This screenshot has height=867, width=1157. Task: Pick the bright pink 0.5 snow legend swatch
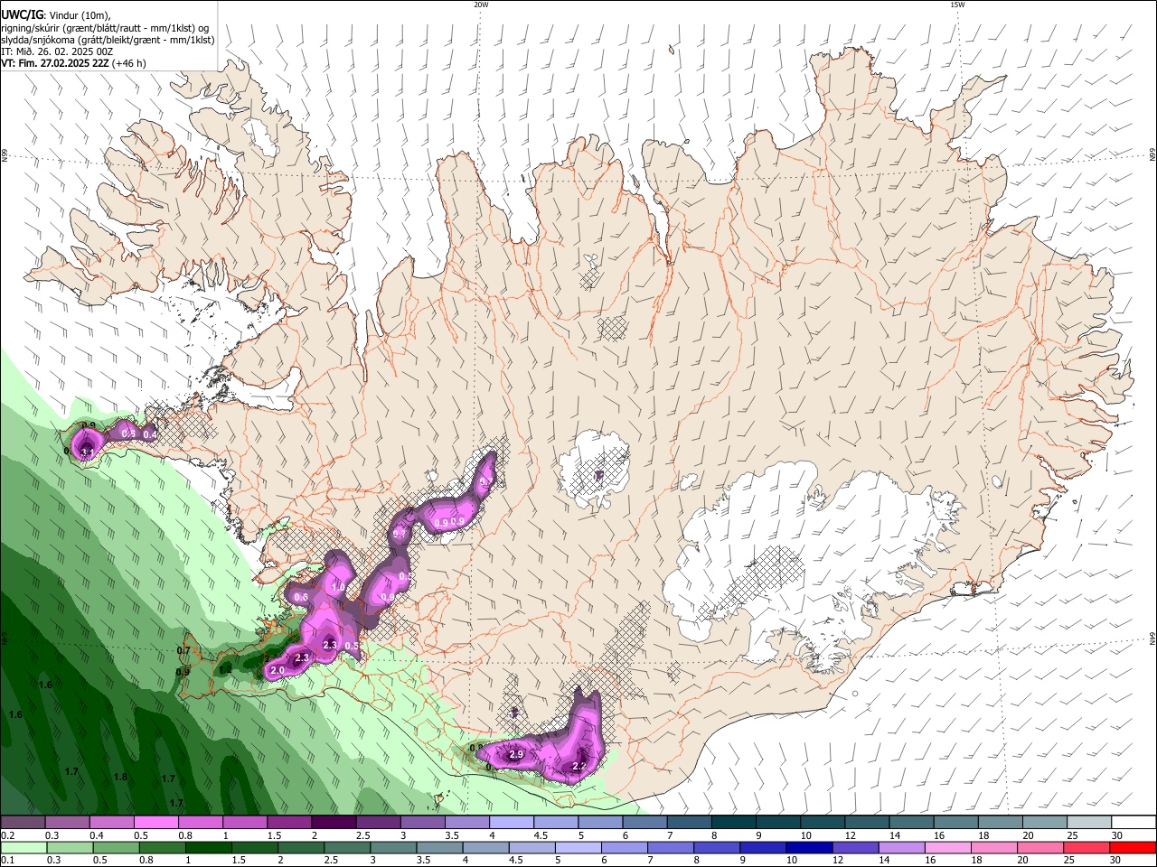coord(155,823)
